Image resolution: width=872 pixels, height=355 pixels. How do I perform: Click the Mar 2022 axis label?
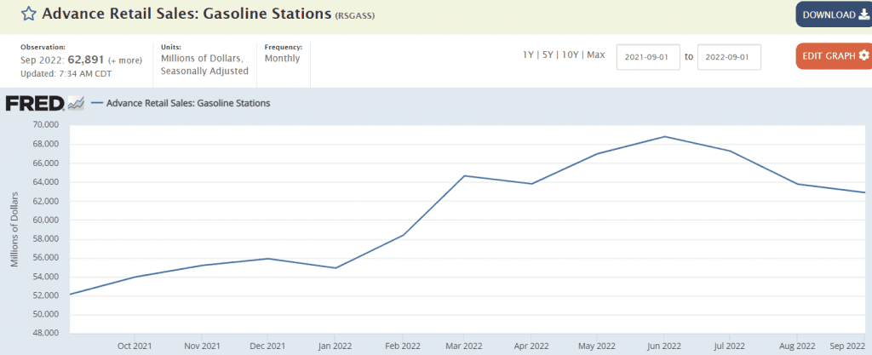[464, 345]
